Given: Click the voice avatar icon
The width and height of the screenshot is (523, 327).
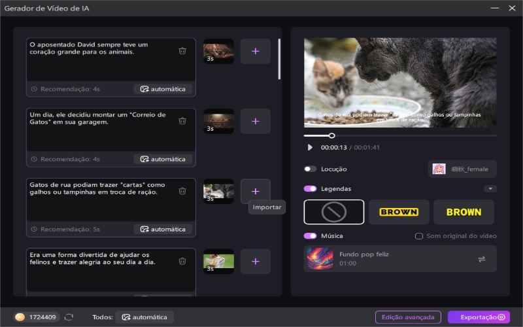Looking at the screenshot, I should (x=439, y=169).
